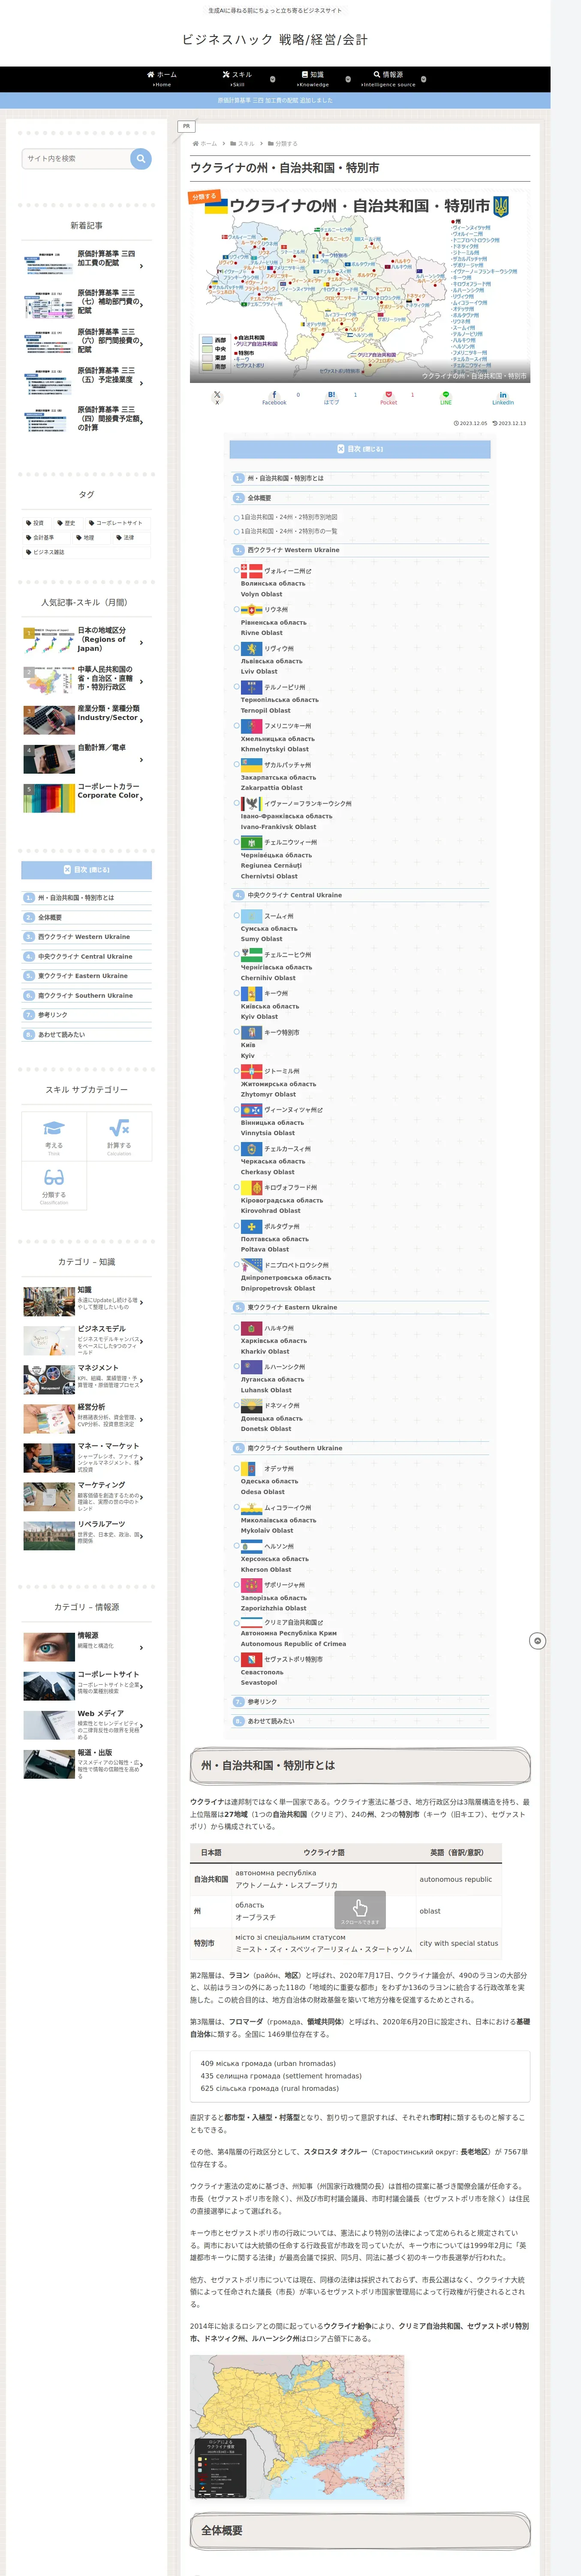The height and width of the screenshot is (2576, 581).
Task: Open the Web メディア category chevron
Action: (x=142, y=1726)
